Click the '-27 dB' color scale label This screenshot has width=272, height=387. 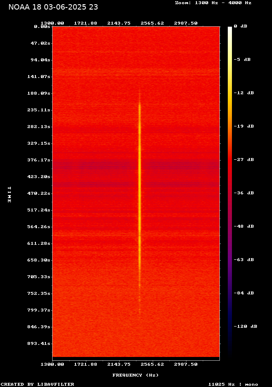pos(244,159)
